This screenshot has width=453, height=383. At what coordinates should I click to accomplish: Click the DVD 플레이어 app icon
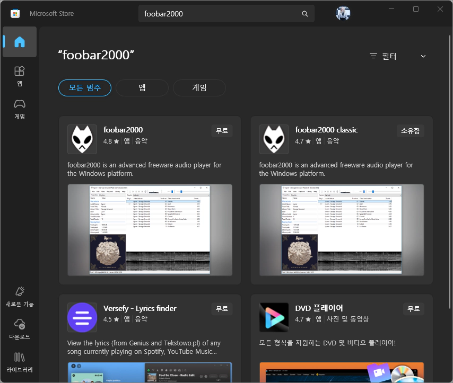pos(274,317)
